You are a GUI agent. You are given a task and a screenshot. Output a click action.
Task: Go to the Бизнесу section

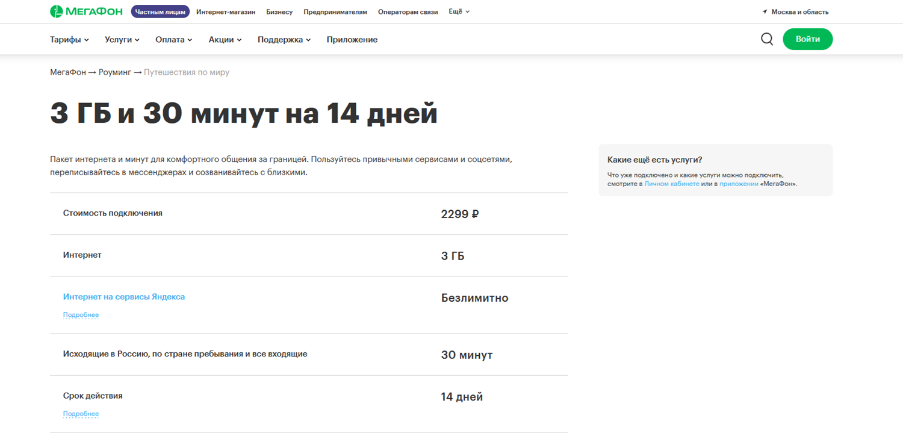pos(279,12)
